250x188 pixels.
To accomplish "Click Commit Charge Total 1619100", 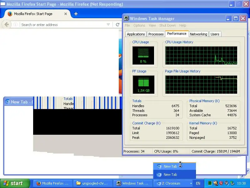I will click(173, 128).
